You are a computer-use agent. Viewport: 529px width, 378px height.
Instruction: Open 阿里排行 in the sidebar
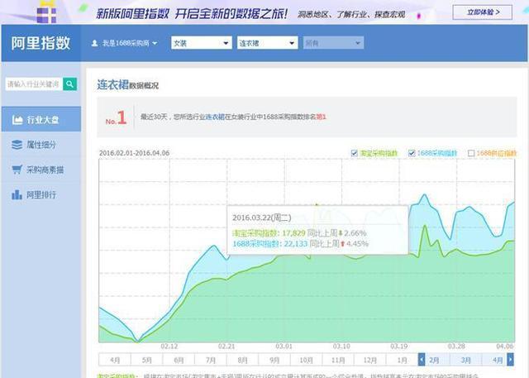click(x=41, y=194)
